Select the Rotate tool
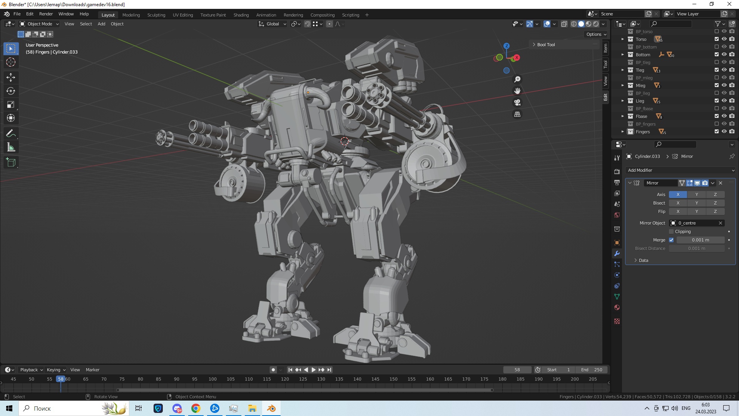Image resolution: width=739 pixels, height=416 pixels. click(x=11, y=91)
